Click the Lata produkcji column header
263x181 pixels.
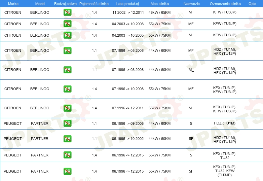[128, 4]
